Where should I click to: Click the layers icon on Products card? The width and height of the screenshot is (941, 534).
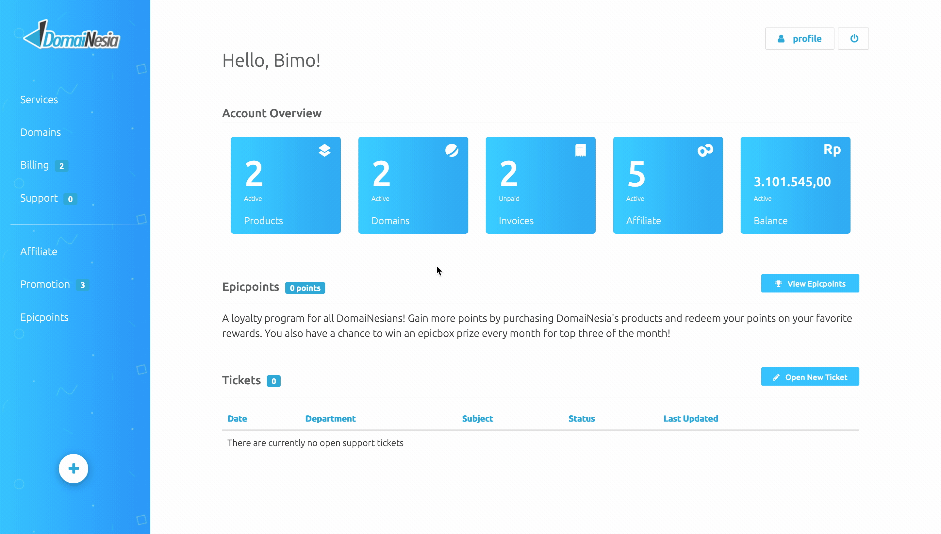click(x=324, y=150)
